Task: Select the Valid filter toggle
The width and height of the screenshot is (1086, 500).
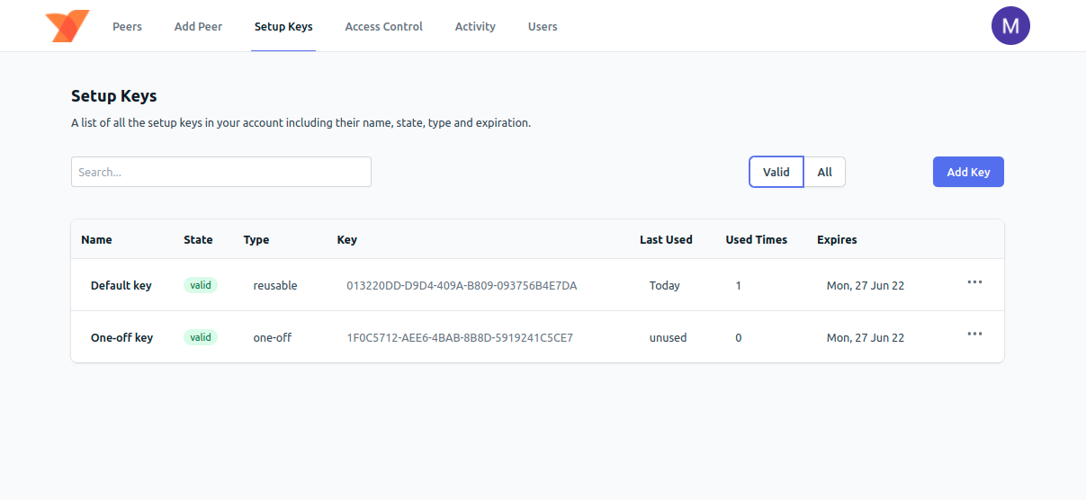Action: click(776, 172)
